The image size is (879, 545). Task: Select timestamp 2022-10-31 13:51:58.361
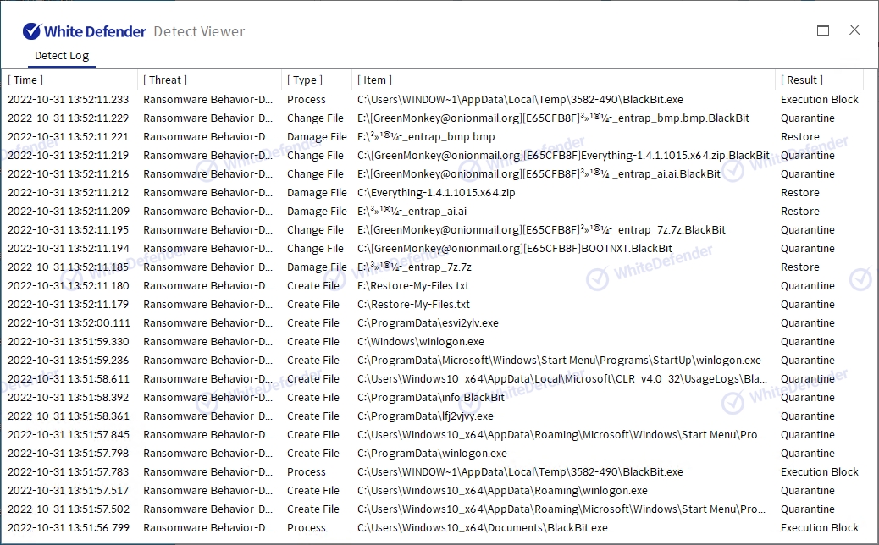click(68, 416)
